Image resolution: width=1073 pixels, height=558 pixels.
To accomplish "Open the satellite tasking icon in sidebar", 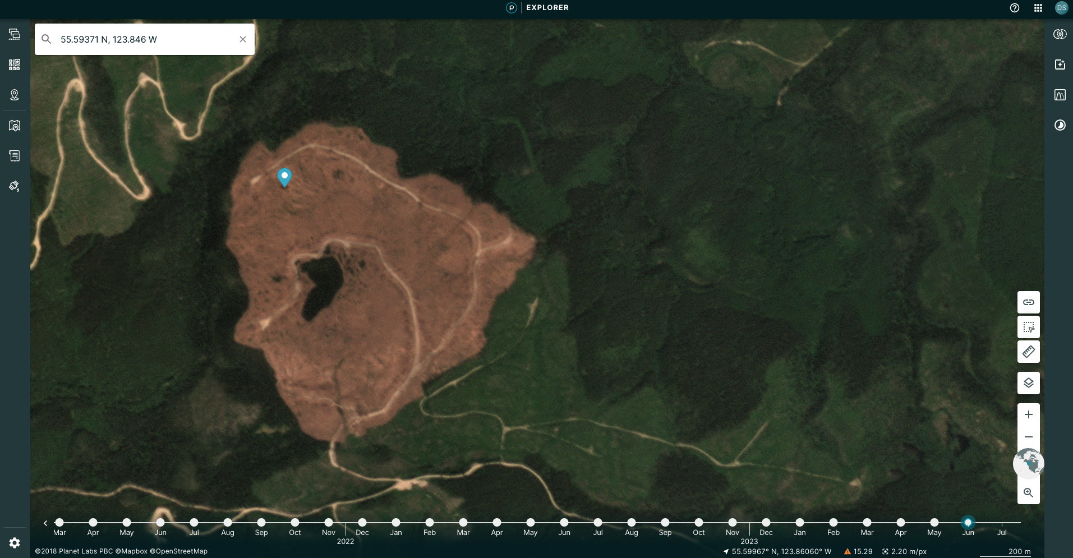I will [x=15, y=186].
